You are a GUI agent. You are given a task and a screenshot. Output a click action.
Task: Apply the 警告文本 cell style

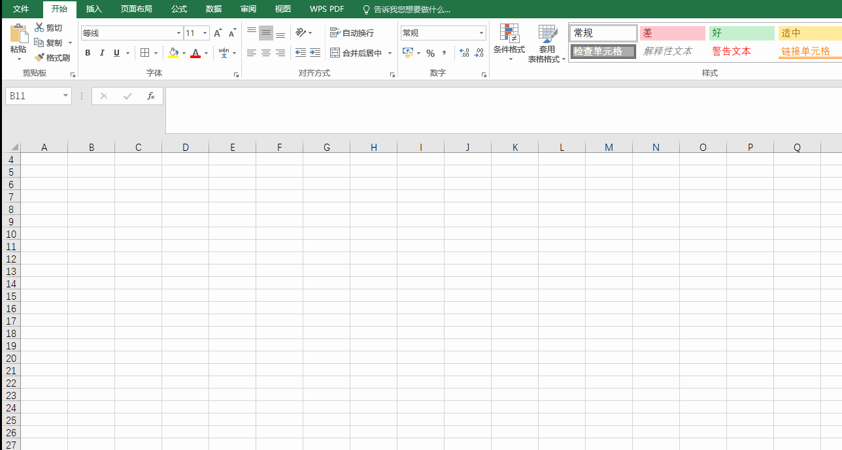point(732,51)
